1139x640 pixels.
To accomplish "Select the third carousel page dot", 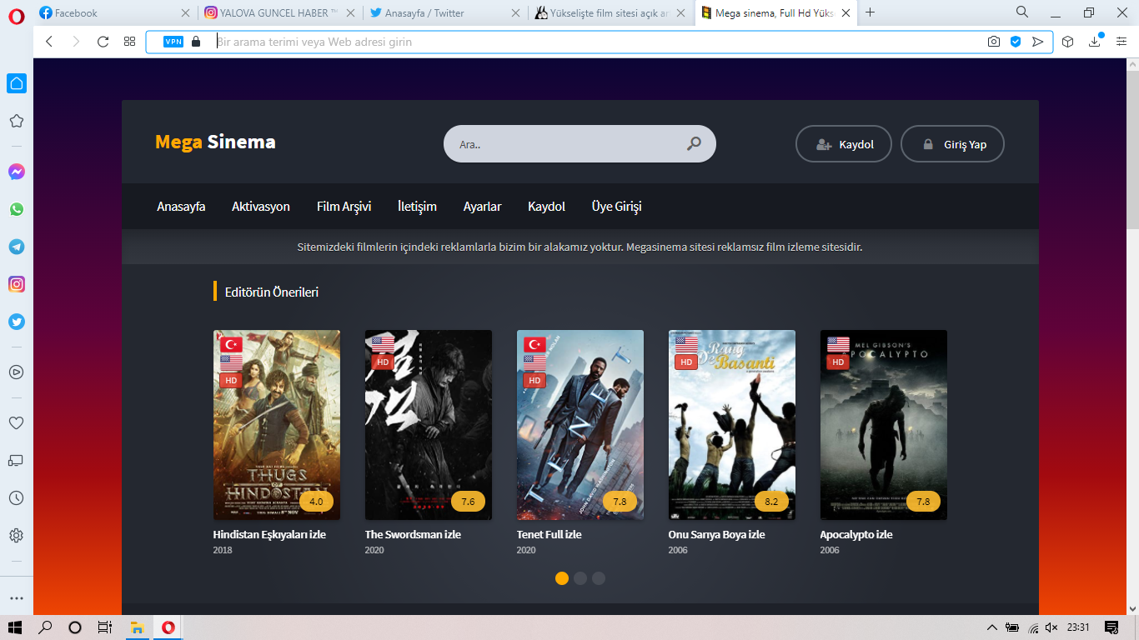I will click(599, 578).
